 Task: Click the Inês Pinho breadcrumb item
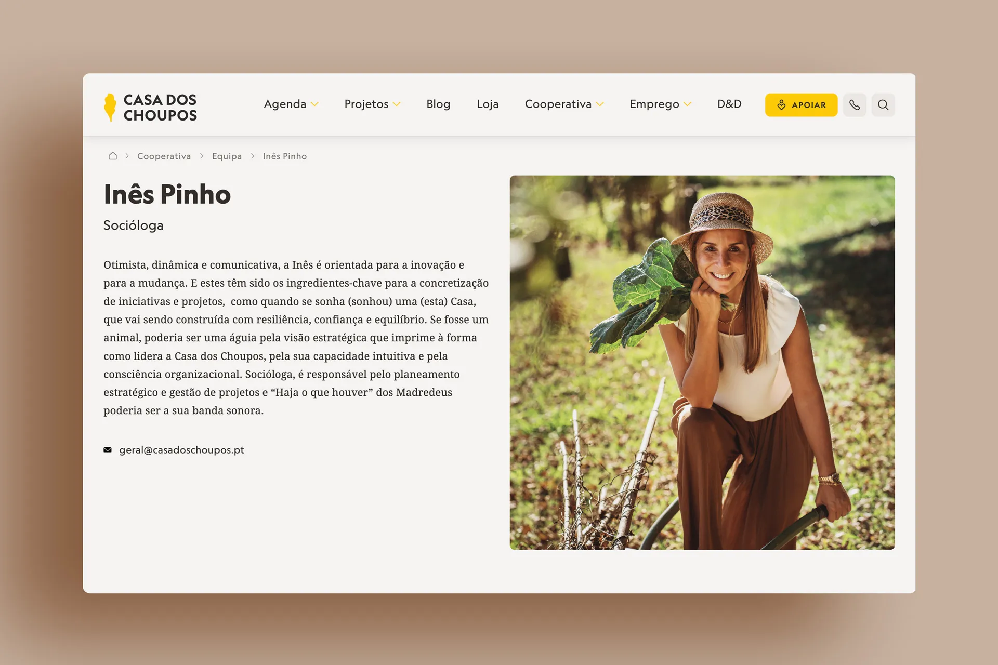point(285,156)
